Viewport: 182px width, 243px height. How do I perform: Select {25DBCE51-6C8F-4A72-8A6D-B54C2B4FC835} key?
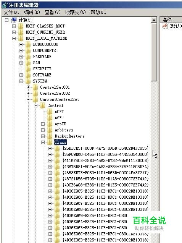tap(106, 148)
